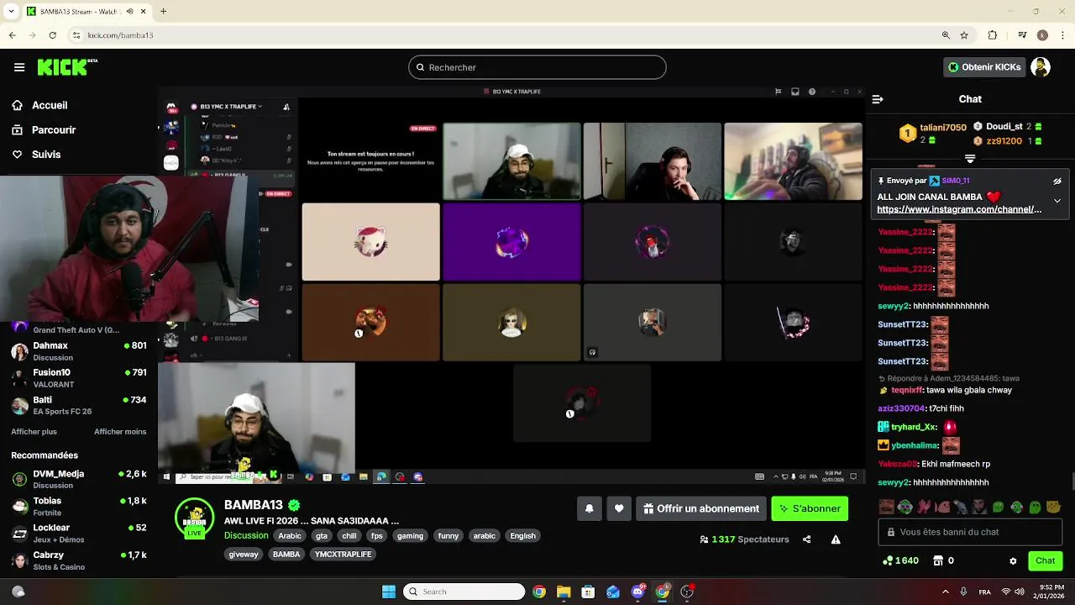This screenshot has width=1075, height=605.
Task: Open Suivis in the sidebar
Action: [46, 154]
